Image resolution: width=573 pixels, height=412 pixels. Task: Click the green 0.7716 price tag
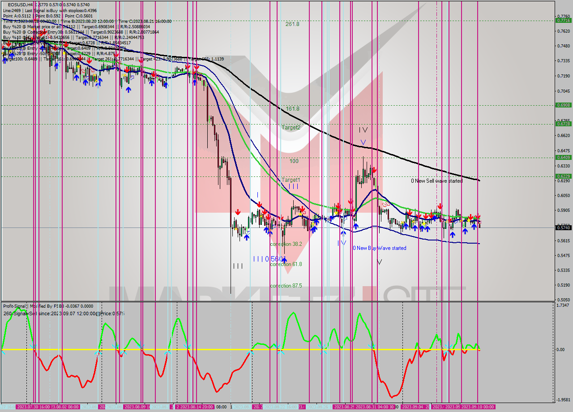[x=563, y=20]
